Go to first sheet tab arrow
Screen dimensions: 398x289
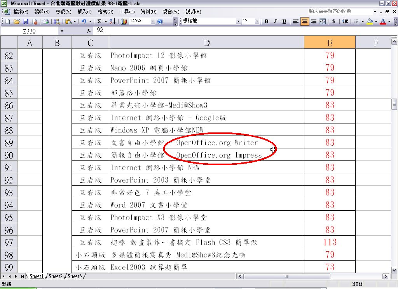coord(3,276)
